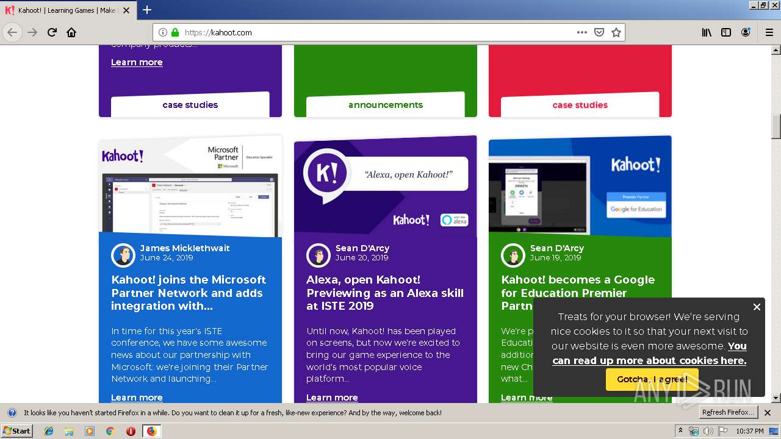This screenshot has width=781, height=439.
Task: Open Opera from the taskbar
Action: pos(131,431)
